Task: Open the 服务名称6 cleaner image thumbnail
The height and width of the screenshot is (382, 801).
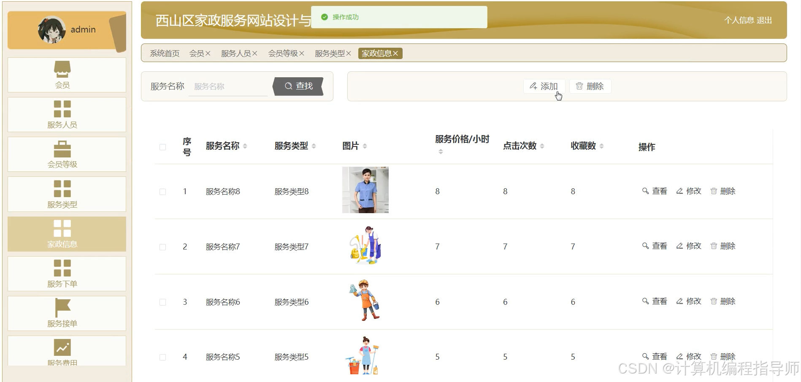Action: coord(365,301)
